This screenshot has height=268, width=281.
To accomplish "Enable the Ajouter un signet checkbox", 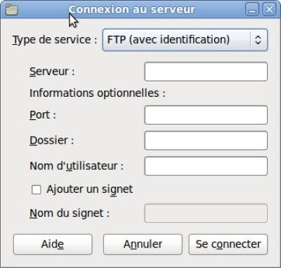I will [37, 189].
